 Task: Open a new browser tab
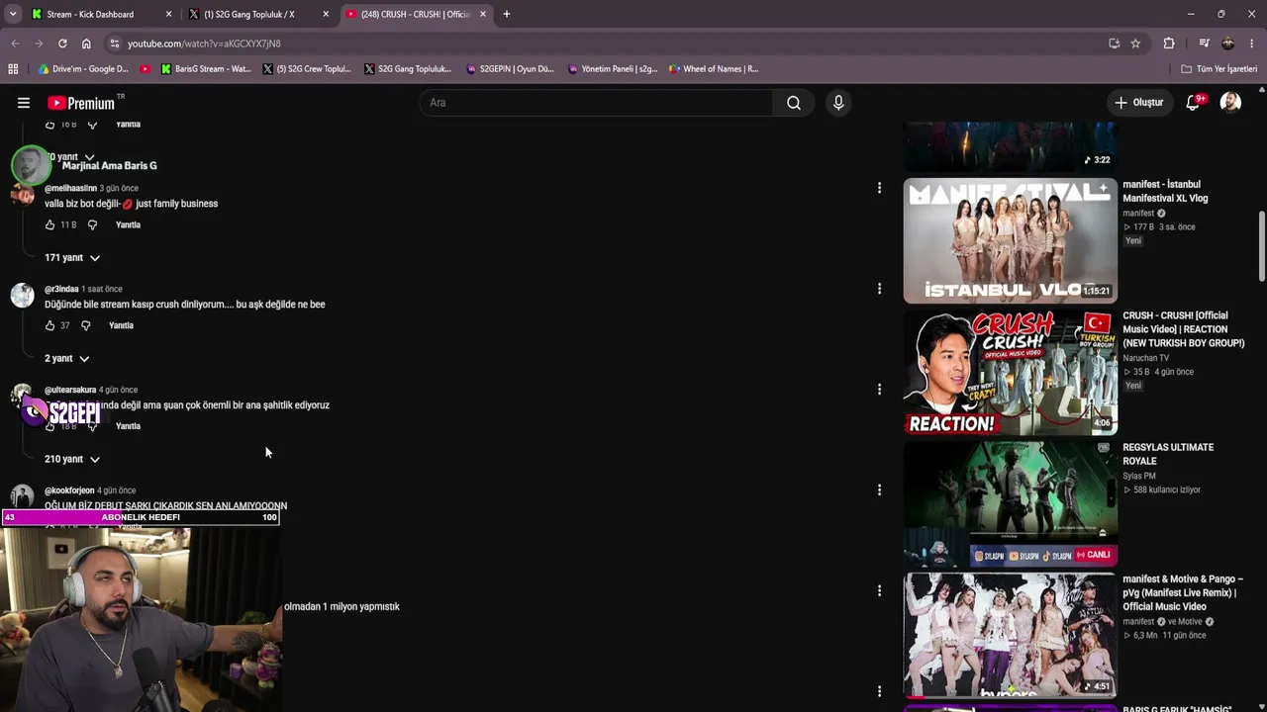click(x=506, y=14)
